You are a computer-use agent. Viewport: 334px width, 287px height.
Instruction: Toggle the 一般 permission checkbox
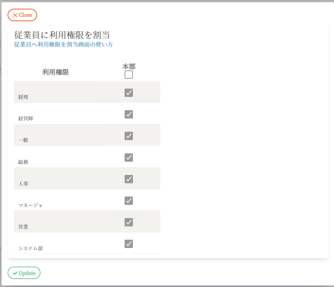129,136
